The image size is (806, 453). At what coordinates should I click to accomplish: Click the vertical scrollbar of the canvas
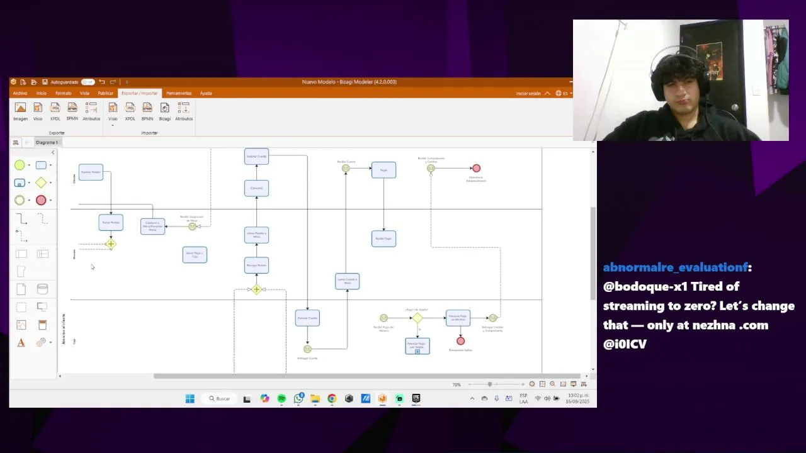[593, 253]
